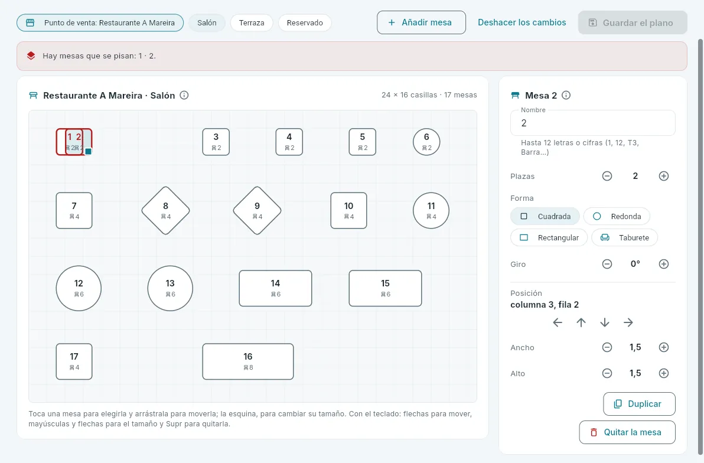Select rectangular table 16 on plan

(248, 361)
